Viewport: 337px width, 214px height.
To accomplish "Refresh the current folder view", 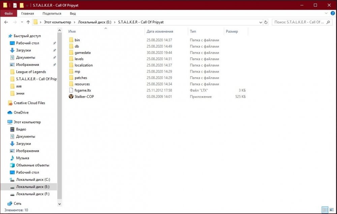I will click(266, 22).
